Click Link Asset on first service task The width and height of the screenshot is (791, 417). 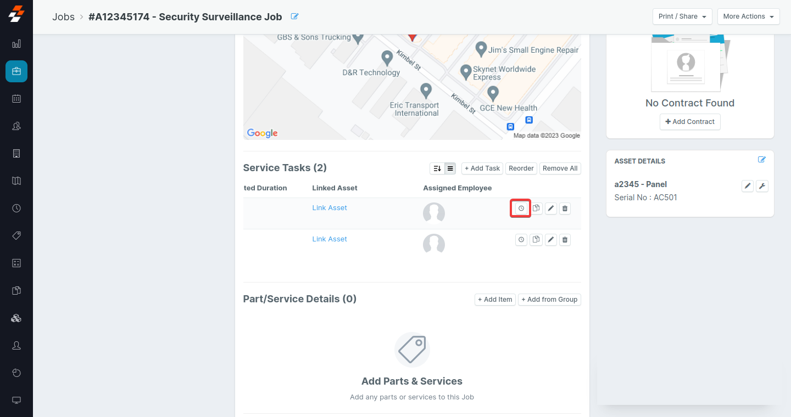[330, 208]
